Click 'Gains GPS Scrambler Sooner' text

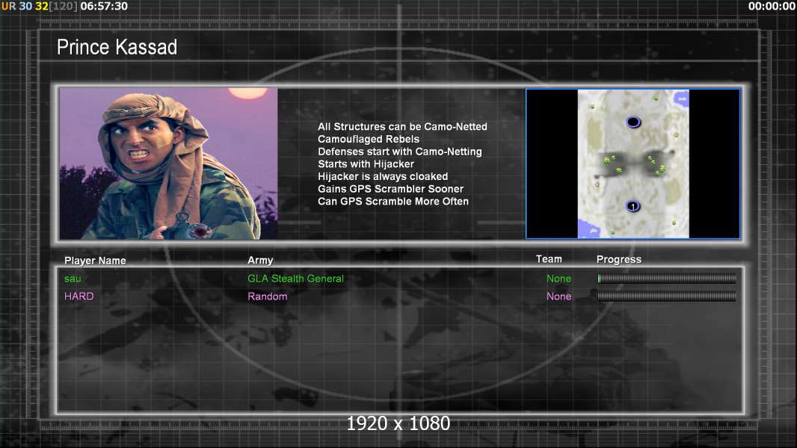click(391, 189)
